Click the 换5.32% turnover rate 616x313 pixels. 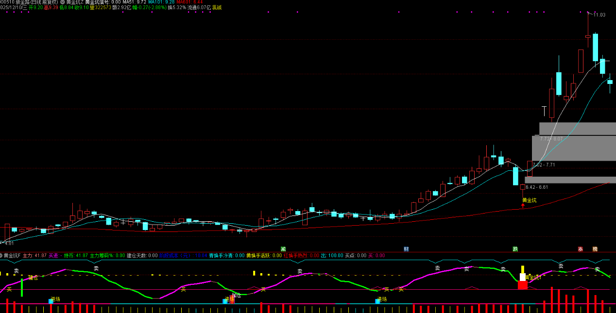pyautogui.click(x=177, y=7)
